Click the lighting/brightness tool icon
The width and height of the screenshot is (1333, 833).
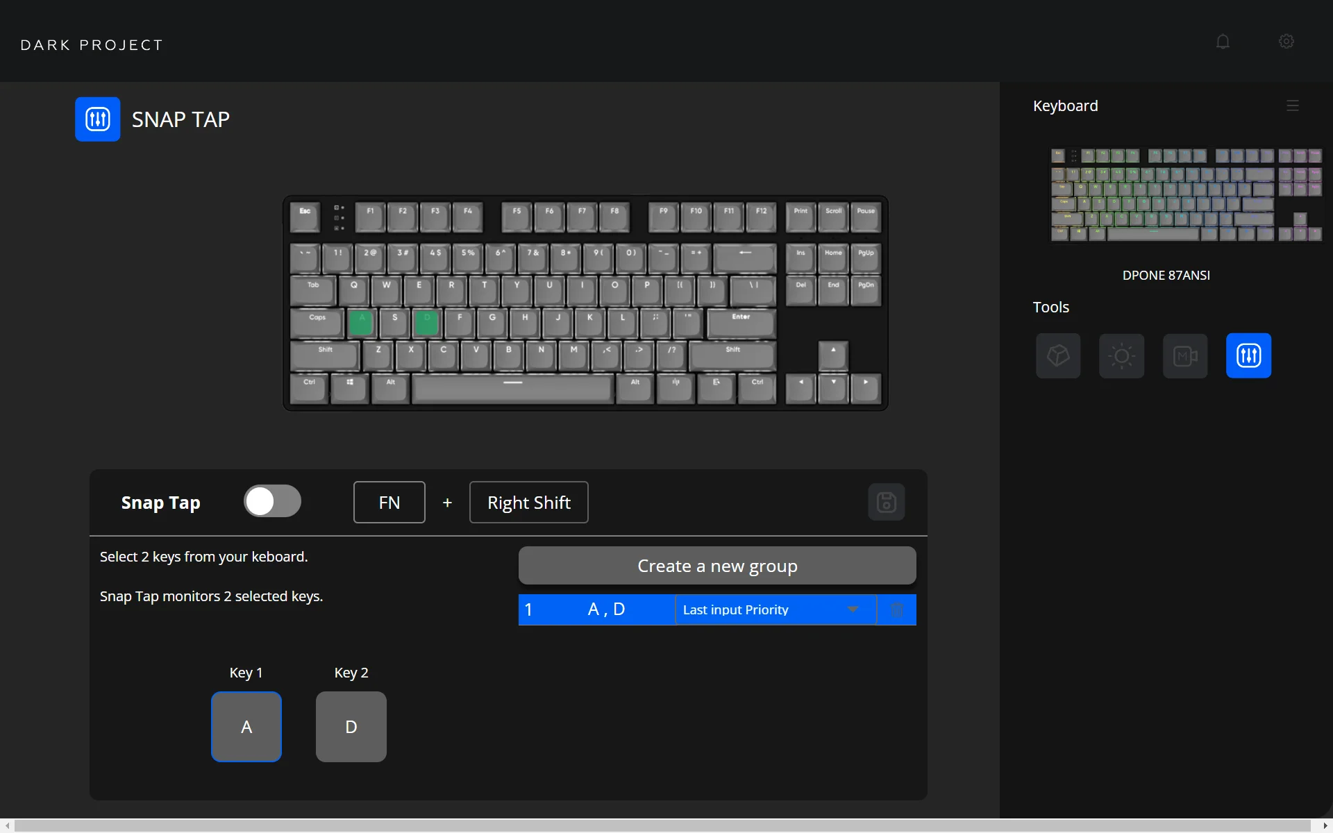[1121, 355]
